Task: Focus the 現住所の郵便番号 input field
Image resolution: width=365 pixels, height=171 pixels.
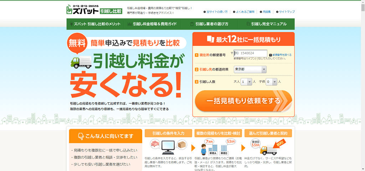Action: [x=250, y=53]
